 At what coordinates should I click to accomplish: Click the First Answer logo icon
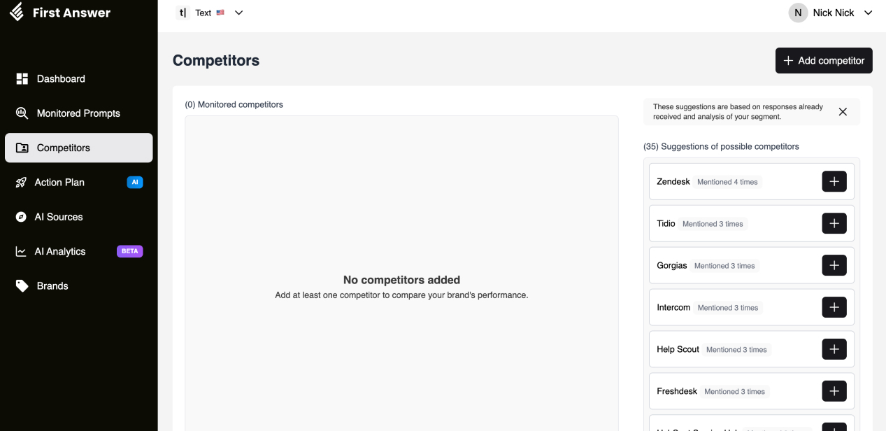pos(17,13)
